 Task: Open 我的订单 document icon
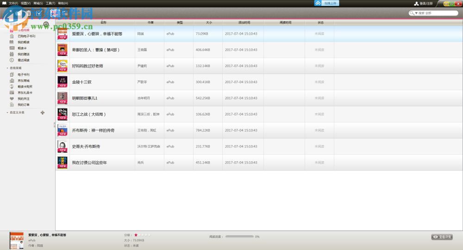coord(12,104)
